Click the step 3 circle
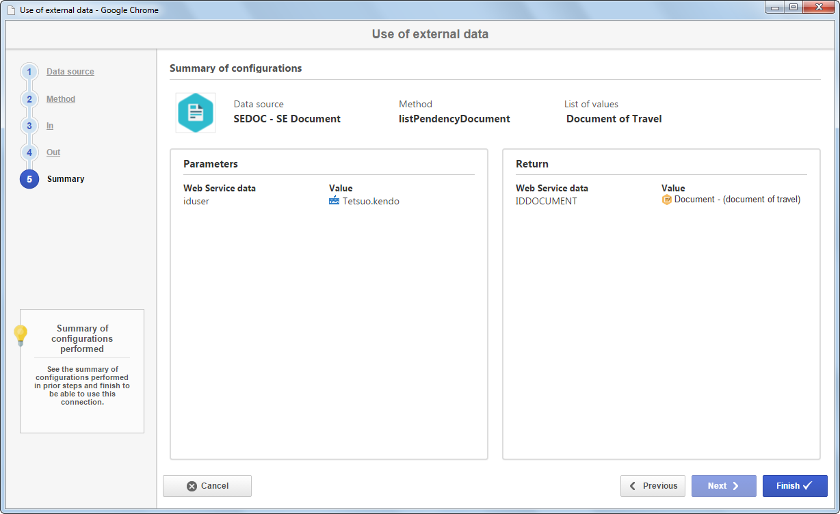This screenshot has width=840, height=514. (29, 126)
